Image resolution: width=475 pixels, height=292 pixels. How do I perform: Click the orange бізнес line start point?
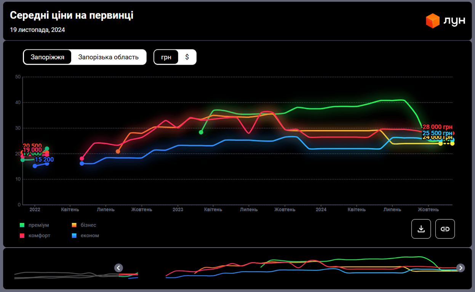coord(118,151)
